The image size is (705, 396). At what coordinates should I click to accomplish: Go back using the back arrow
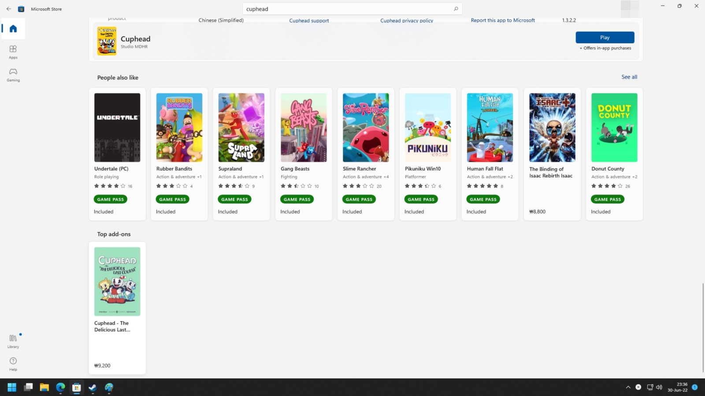click(x=8, y=9)
